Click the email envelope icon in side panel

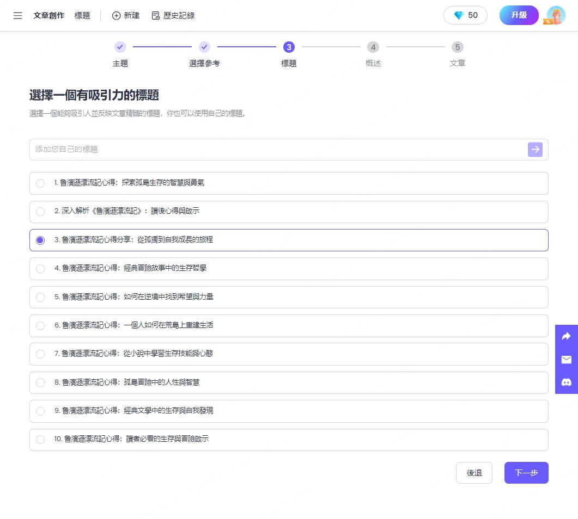pyautogui.click(x=566, y=360)
